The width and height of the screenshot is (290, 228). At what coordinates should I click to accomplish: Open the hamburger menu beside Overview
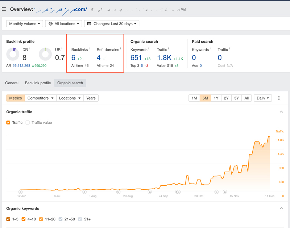pyautogui.click(x=4, y=9)
